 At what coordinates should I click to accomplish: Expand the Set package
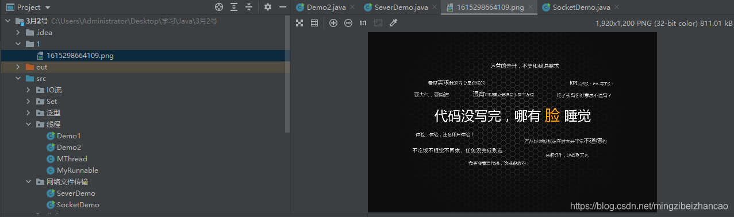point(28,101)
